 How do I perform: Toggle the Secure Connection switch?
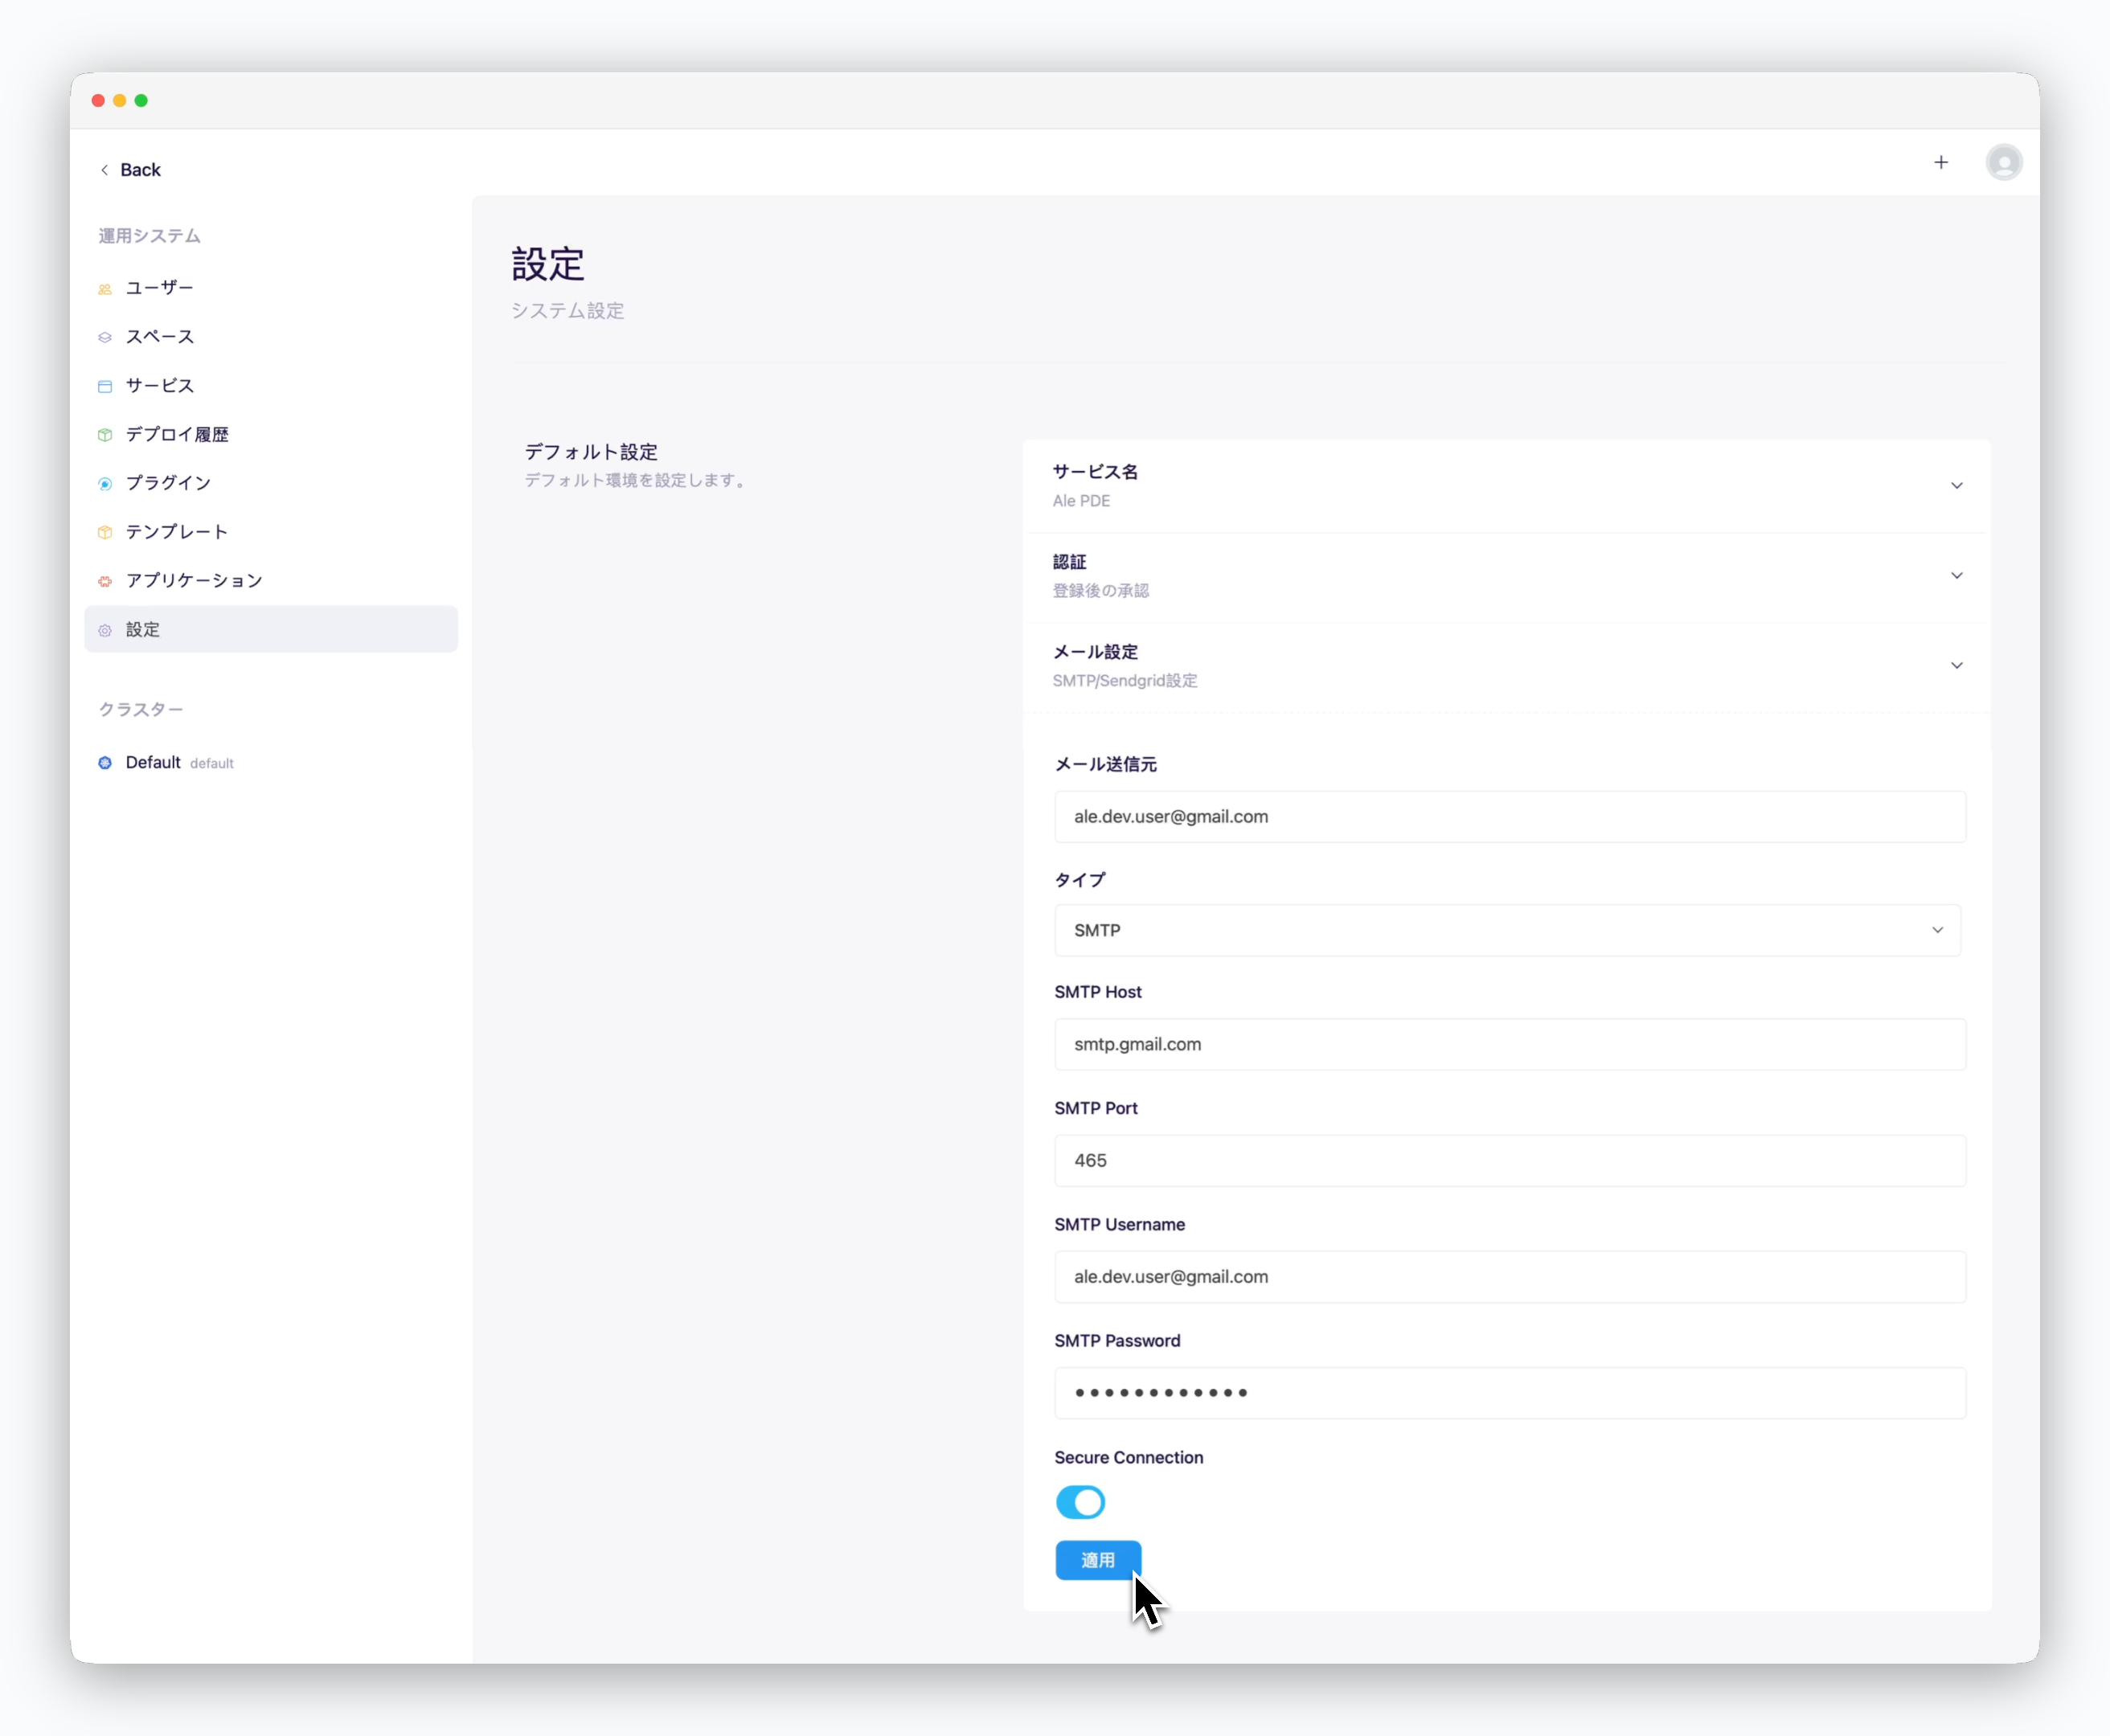1080,1502
